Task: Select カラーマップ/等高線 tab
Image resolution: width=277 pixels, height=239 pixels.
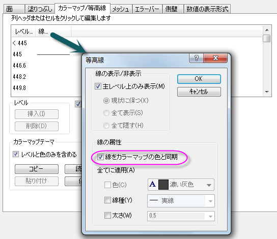Action: coord(82,8)
